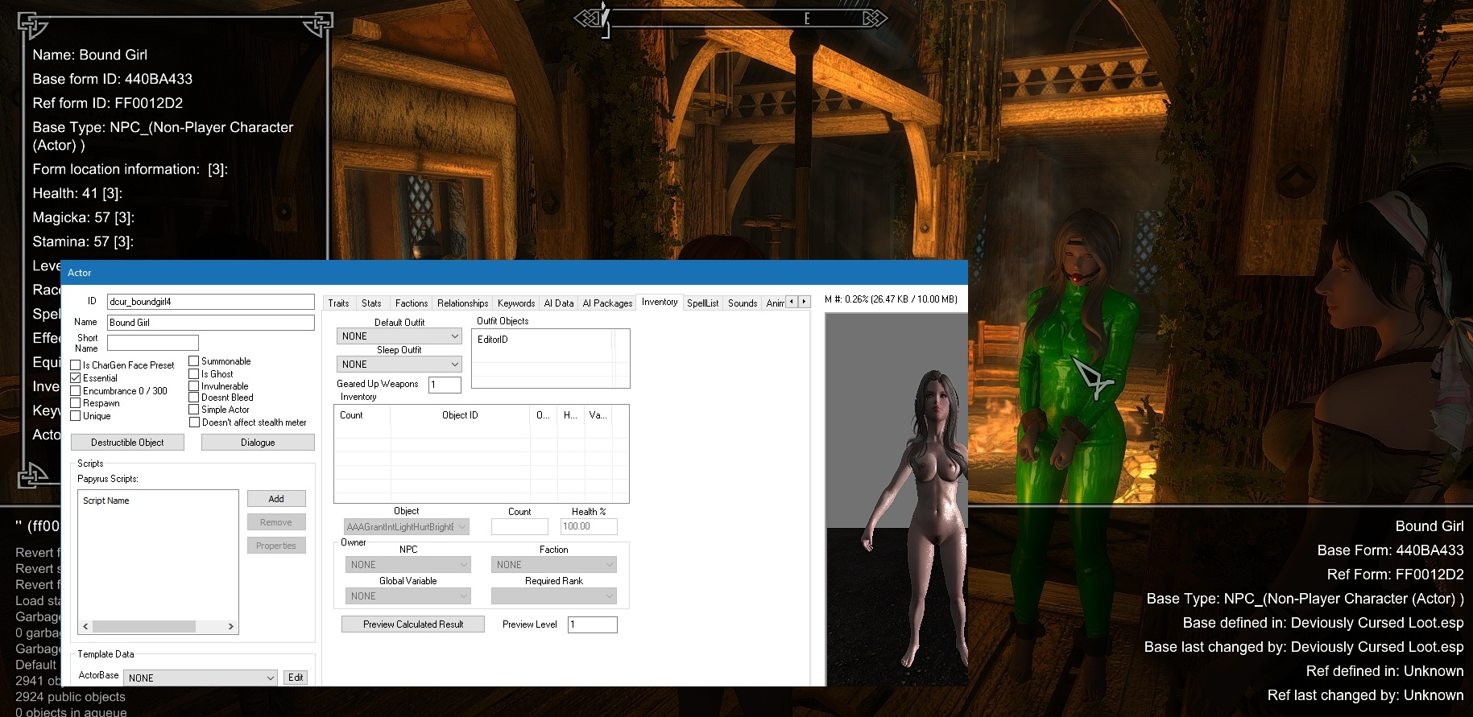This screenshot has height=717, width=1473.
Task: Click the Destructible Object button
Action: point(127,443)
